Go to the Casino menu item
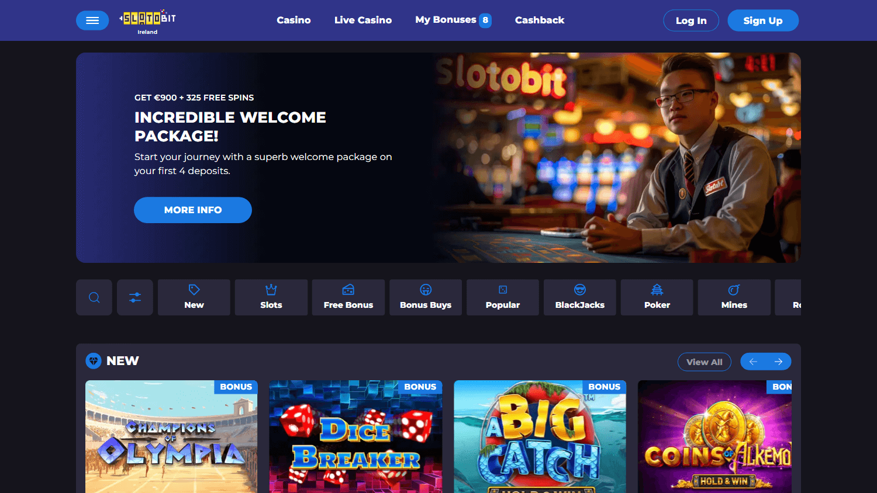877x493 pixels. [294, 20]
